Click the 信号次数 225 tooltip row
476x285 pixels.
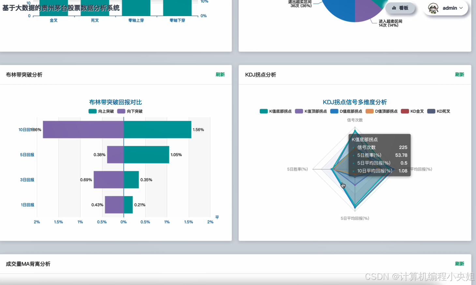tap(379, 147)
